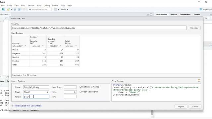212x119 pixels.
Task: Switch to the History tab
Action: [x=174, y=14]
